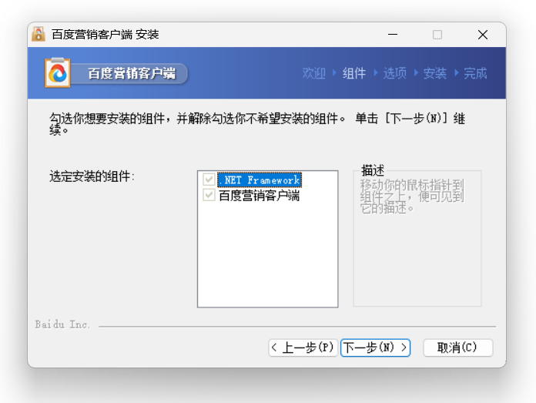This screenshot has height=403, width=536.
Task: Click the 完成 step in the header
Action: pyautogui.click(x=475, y=73)
